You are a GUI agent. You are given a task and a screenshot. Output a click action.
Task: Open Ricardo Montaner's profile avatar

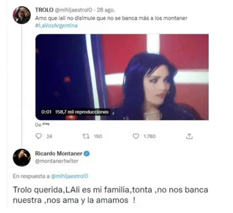click(22, 157)
